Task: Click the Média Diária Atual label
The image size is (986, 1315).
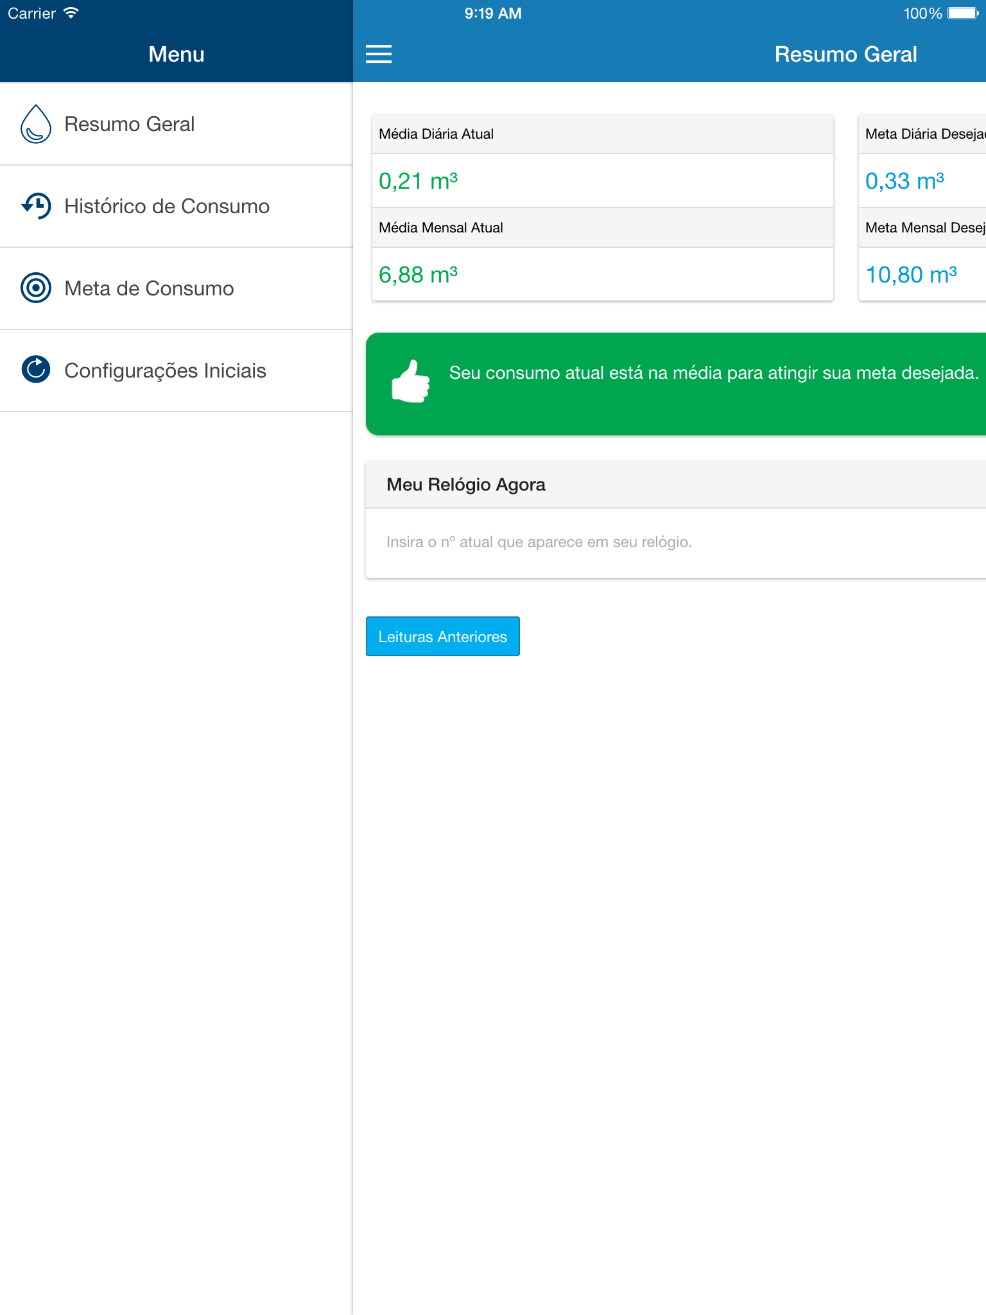Action: [436, 134]
